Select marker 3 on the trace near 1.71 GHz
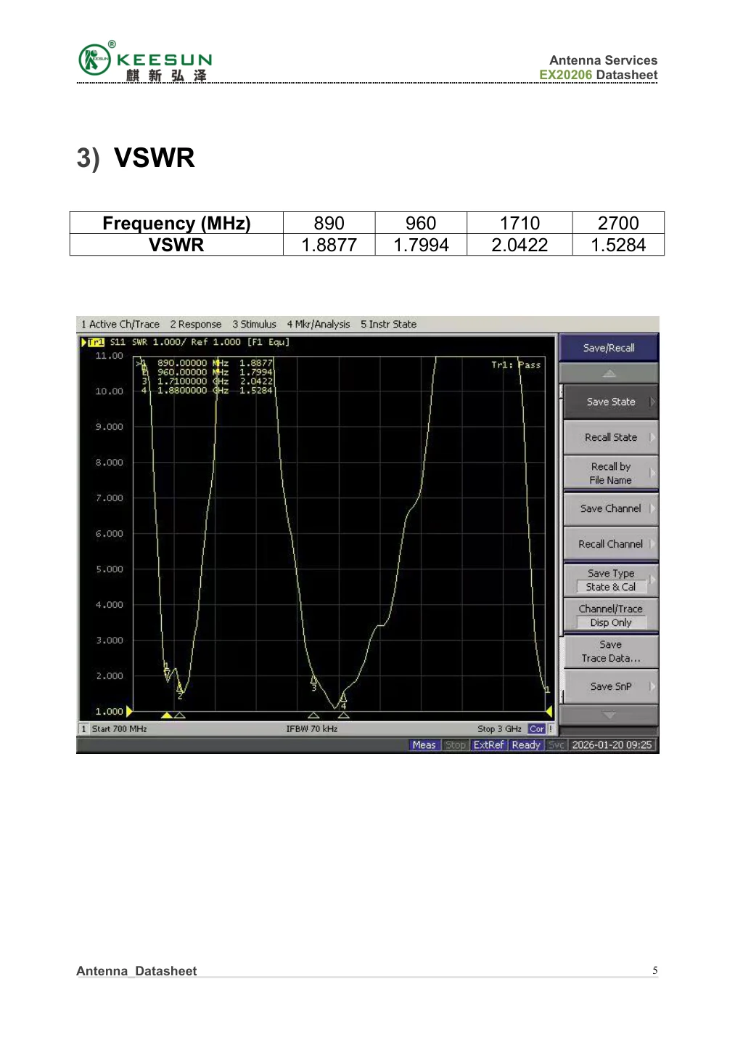Screen dimensions: 735x1040 (314, 683)
